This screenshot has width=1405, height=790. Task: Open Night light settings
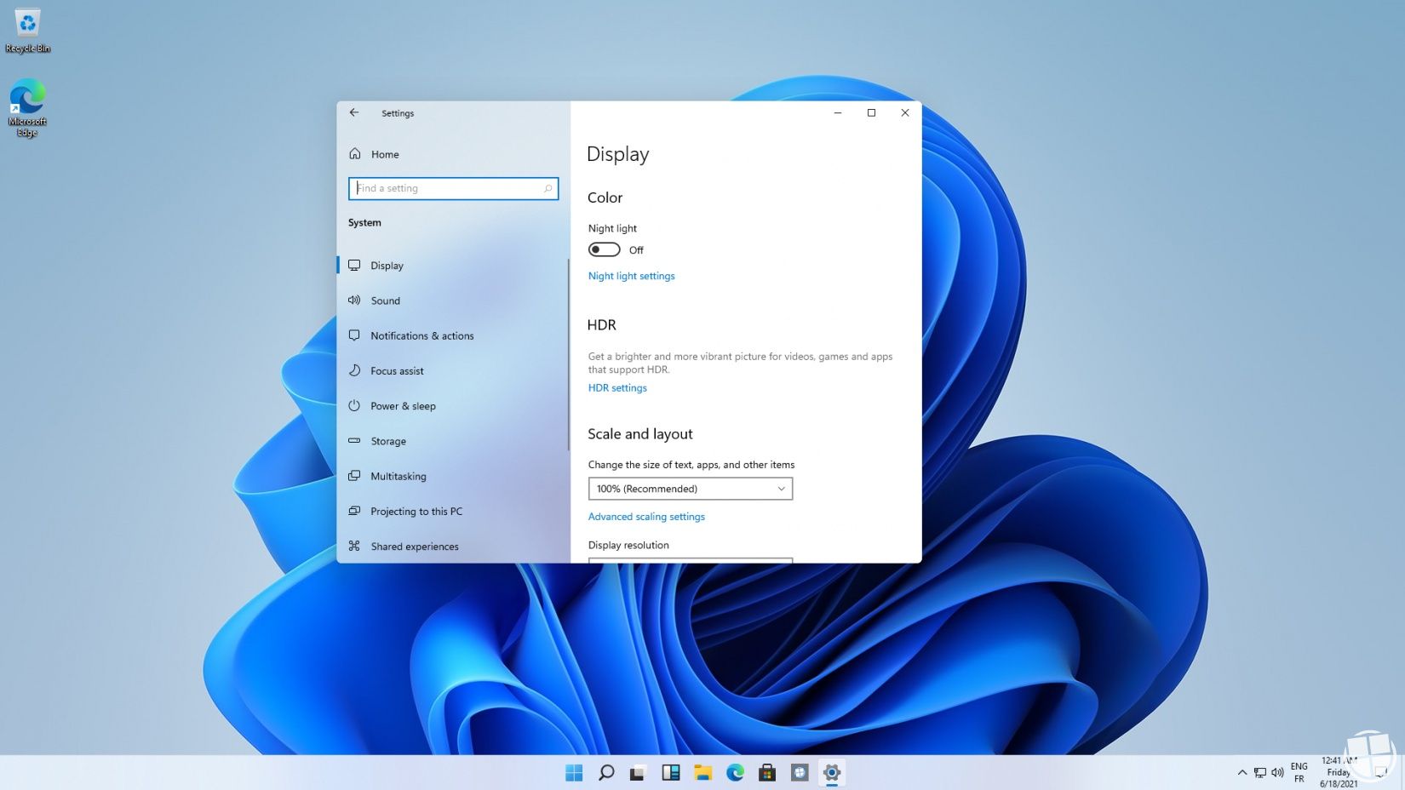pyautogui.click(x=631, y=276)
